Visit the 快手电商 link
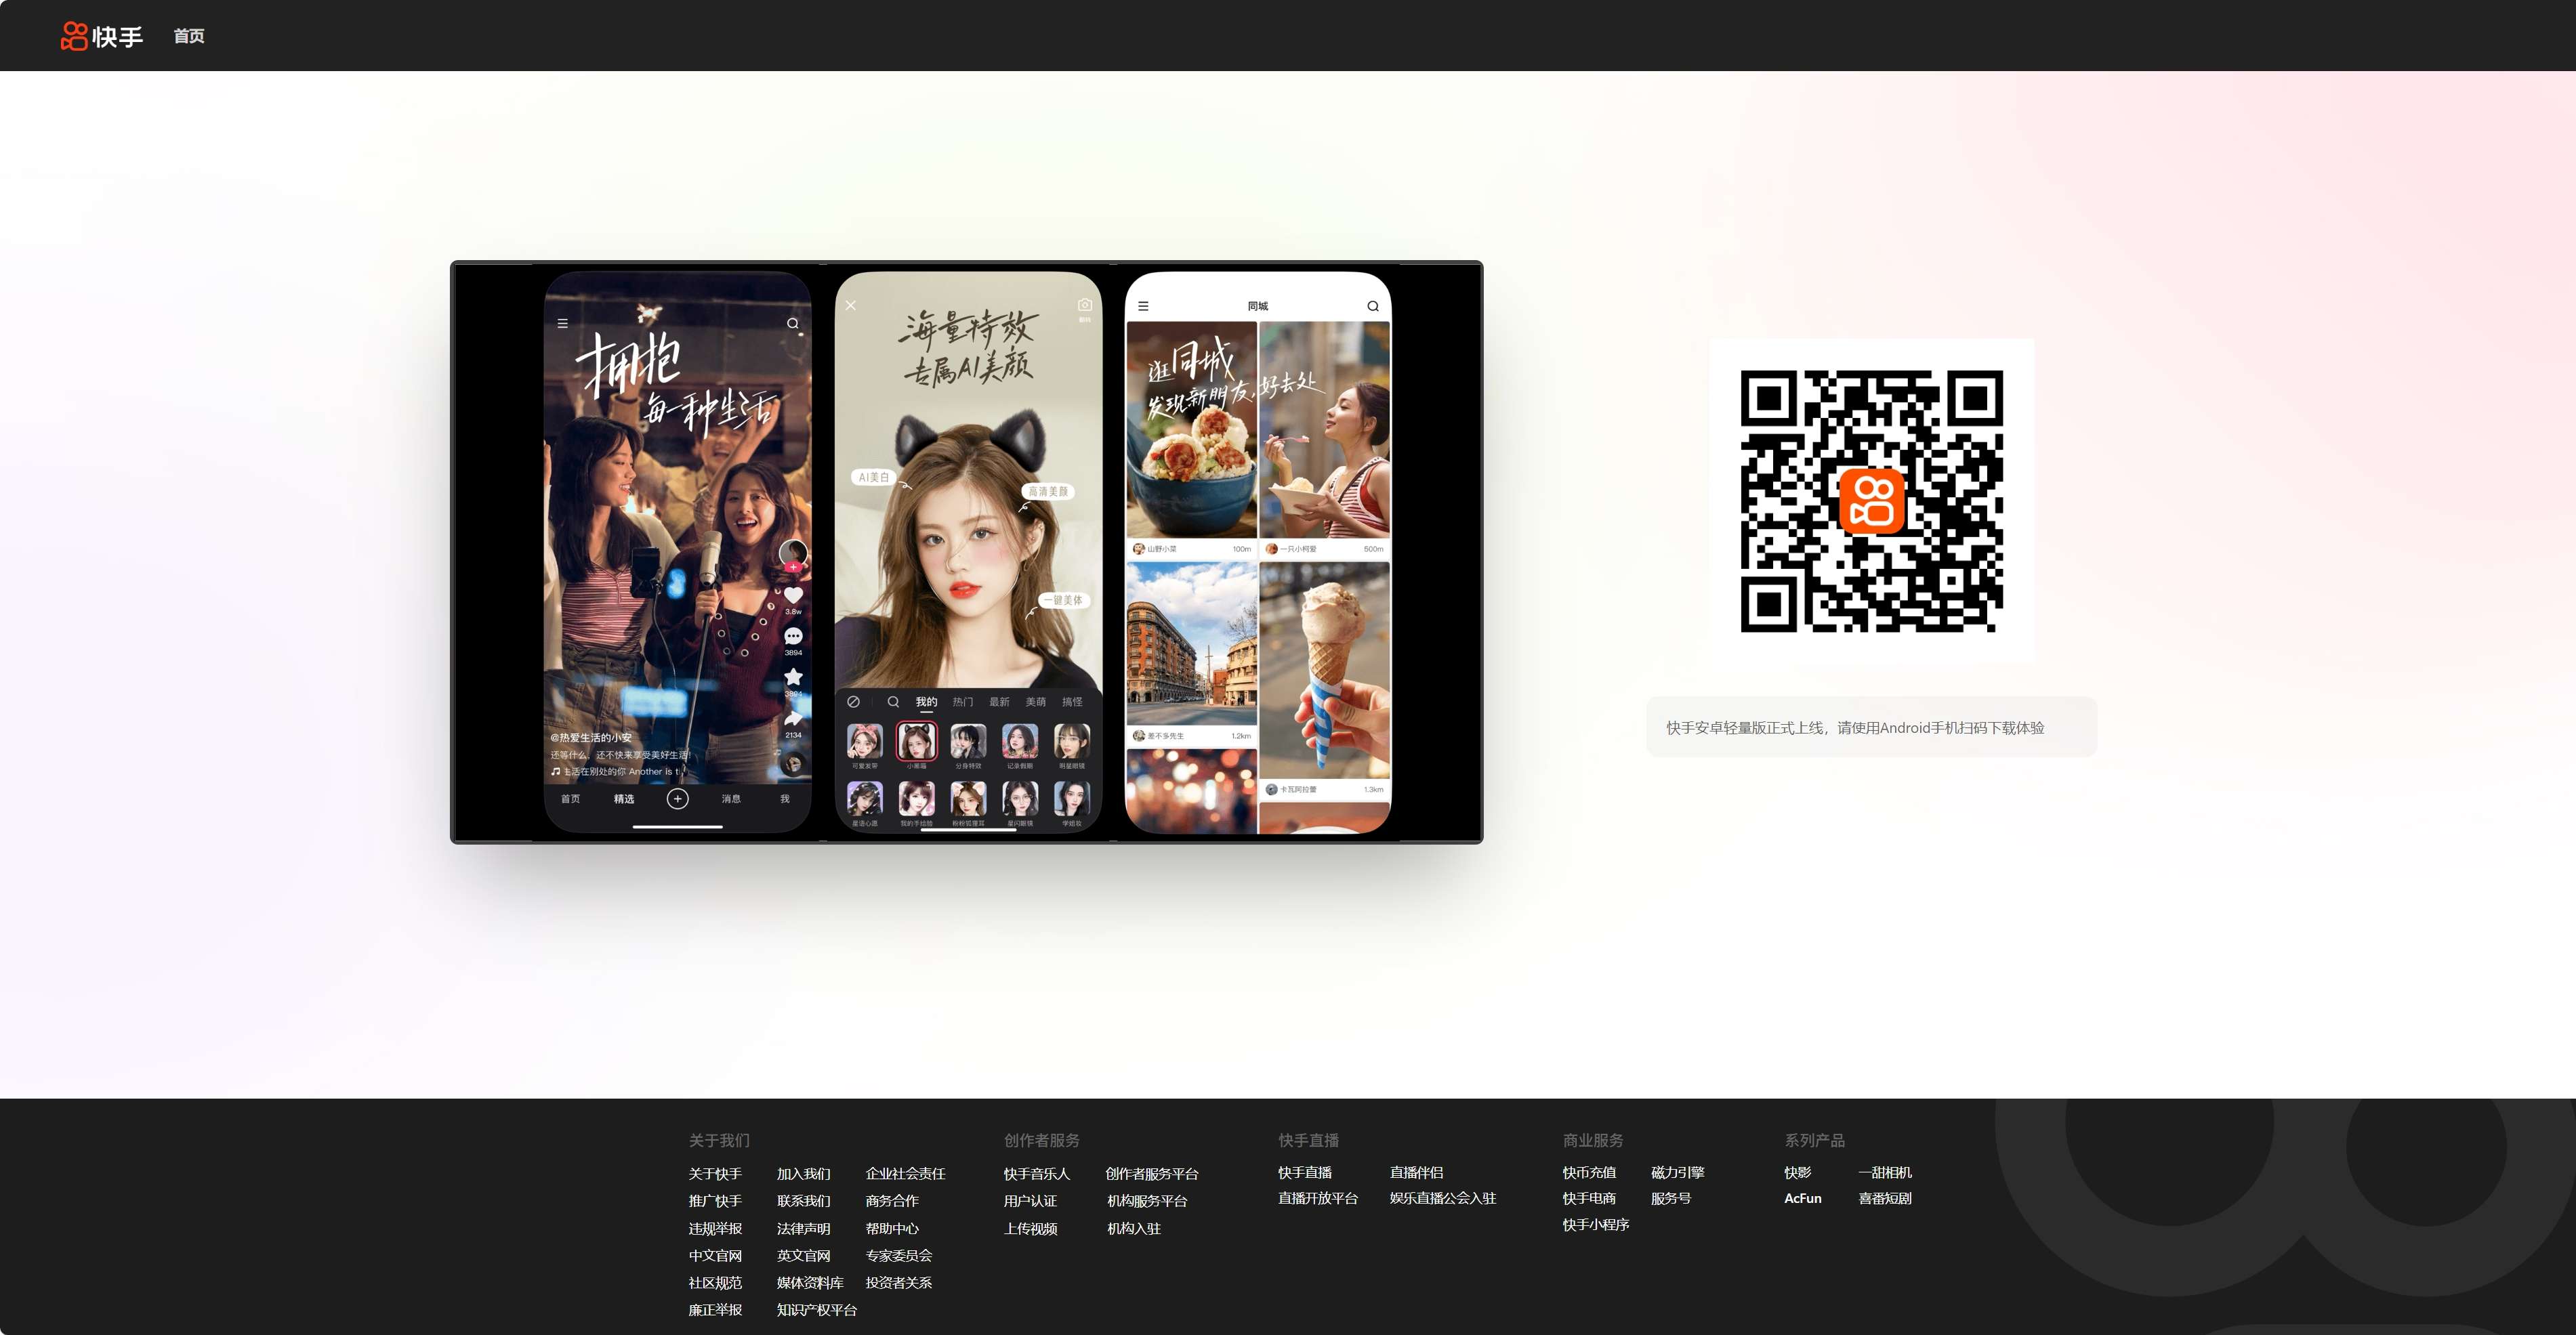This screenshot has height=1335, width=2576. pos(1589,1199)
